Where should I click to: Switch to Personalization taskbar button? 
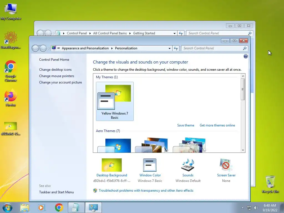(x=93, y=208)
